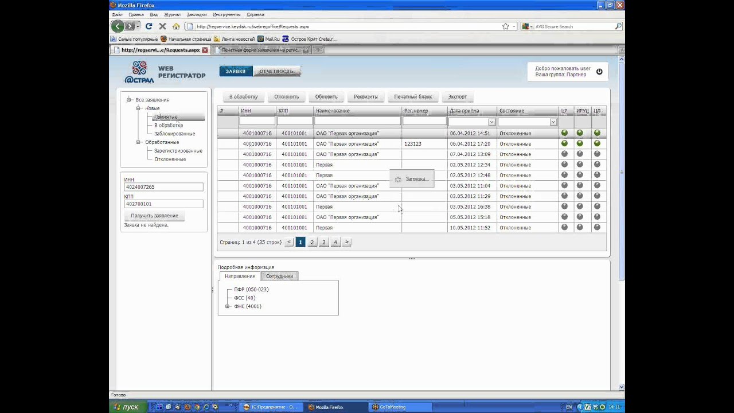Viewport: 734px width, 413px height.
Task: Click the Firefox forward arrow
Action: [x=130, y=26]
